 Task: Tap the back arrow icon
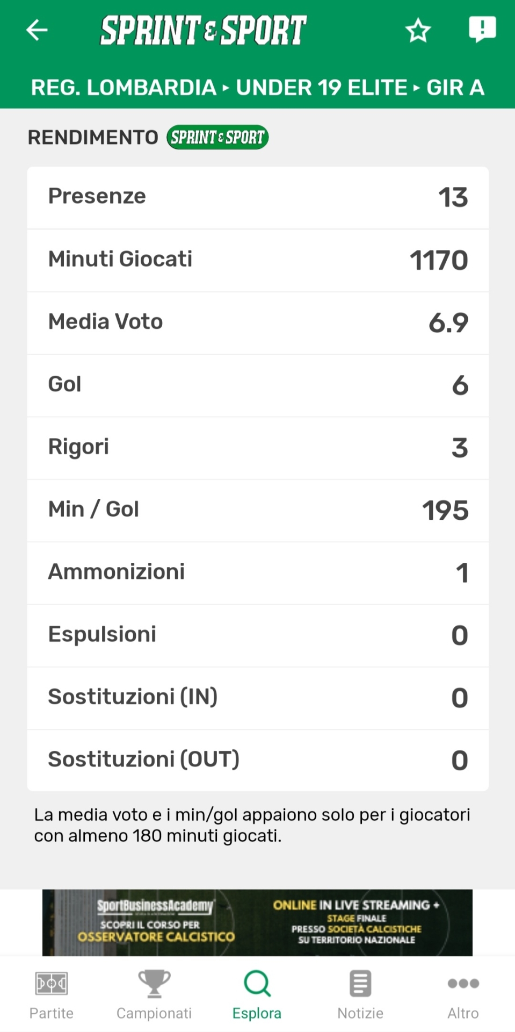point(37,30)
